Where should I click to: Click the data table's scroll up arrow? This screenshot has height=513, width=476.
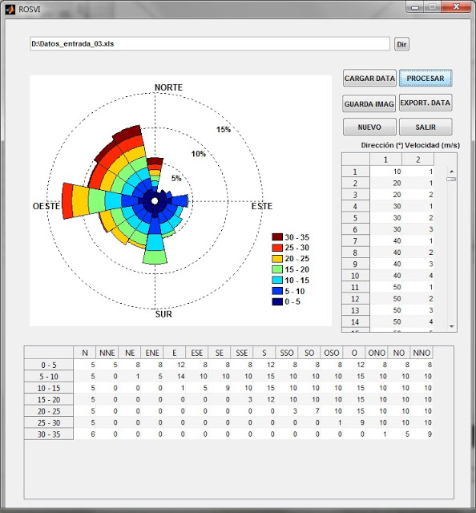pyautogui.click(x=451, y=172)
